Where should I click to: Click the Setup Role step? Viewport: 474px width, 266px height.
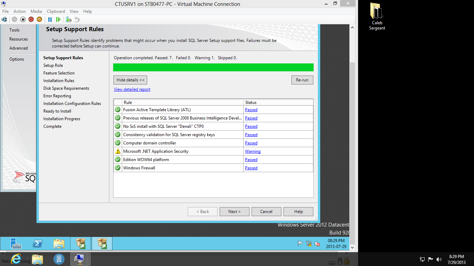53,65
